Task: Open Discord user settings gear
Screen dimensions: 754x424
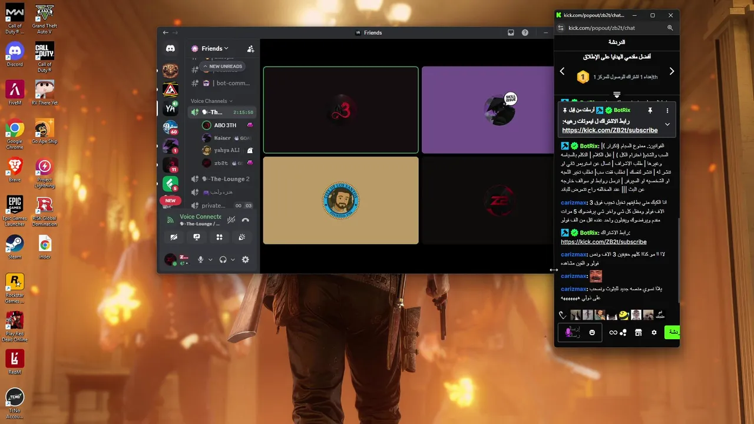Action: tap(245, 260)
